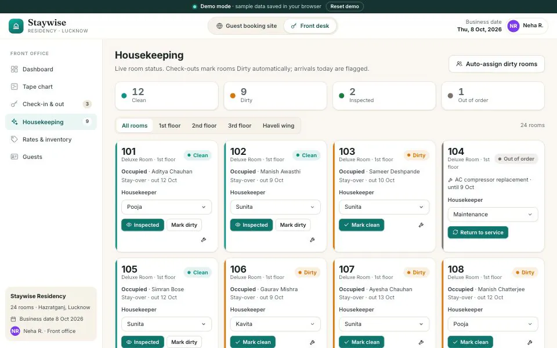This screenshot has height=348, width=557.
Task: Click the Check-in & out badge showing 3
Action: 87,104
